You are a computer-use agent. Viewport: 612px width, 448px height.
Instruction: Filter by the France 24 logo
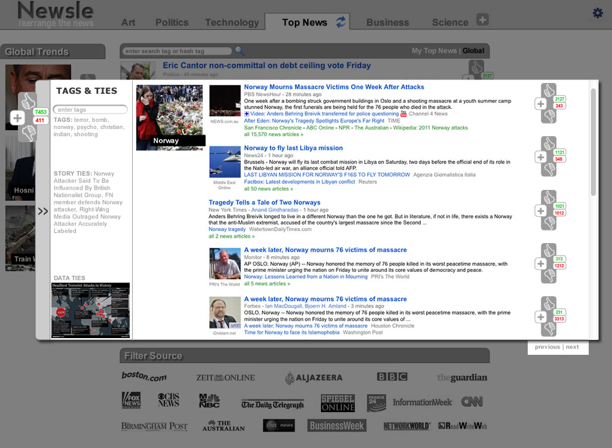coord(377,403)
